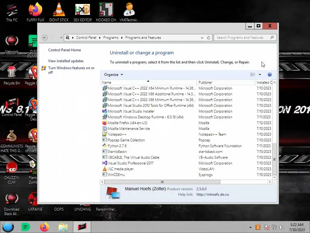Click the horizontal scrollbar left arrow
The width and height of the screenshot is (310, 233).
[102, 182]
